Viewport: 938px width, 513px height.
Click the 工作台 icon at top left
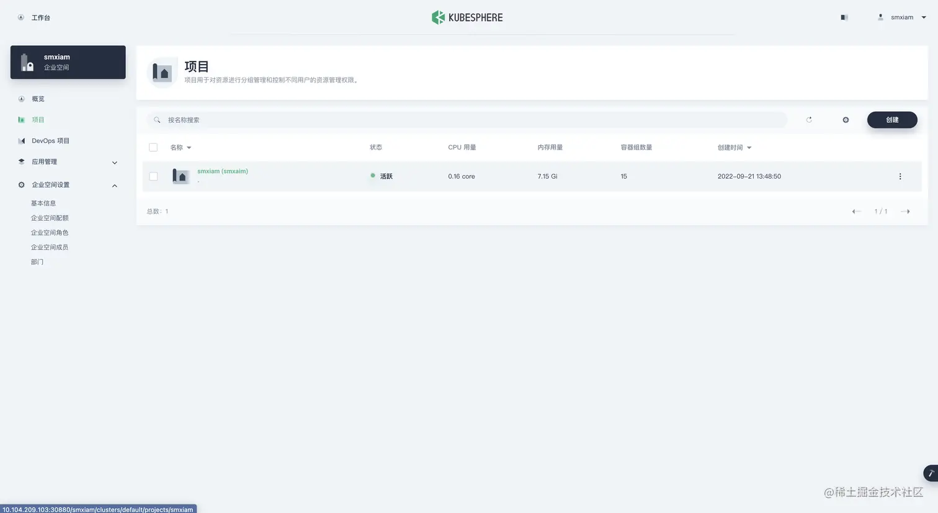21,17
